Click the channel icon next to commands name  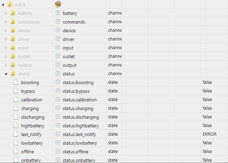coord(58,21)
